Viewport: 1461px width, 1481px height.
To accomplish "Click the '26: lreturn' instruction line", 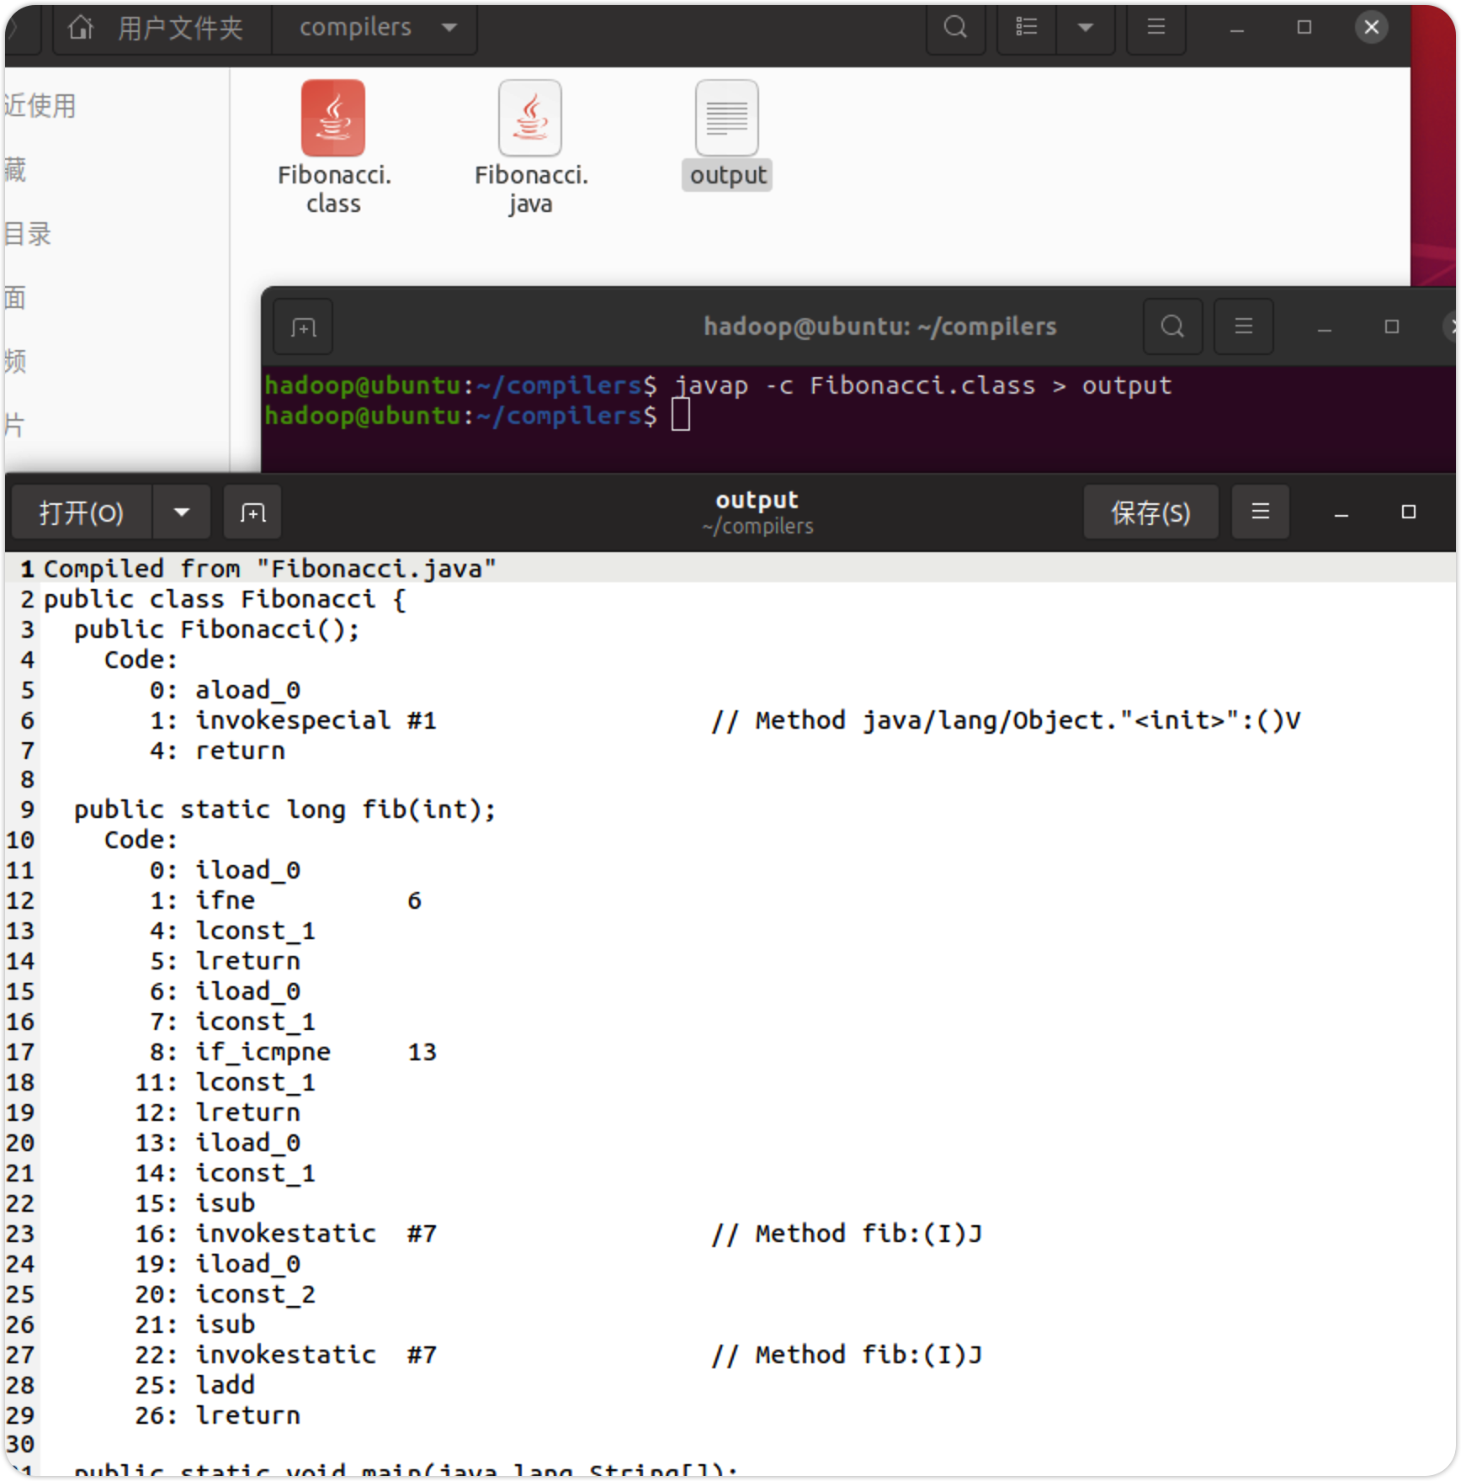I will click(x=217, y=1415).
